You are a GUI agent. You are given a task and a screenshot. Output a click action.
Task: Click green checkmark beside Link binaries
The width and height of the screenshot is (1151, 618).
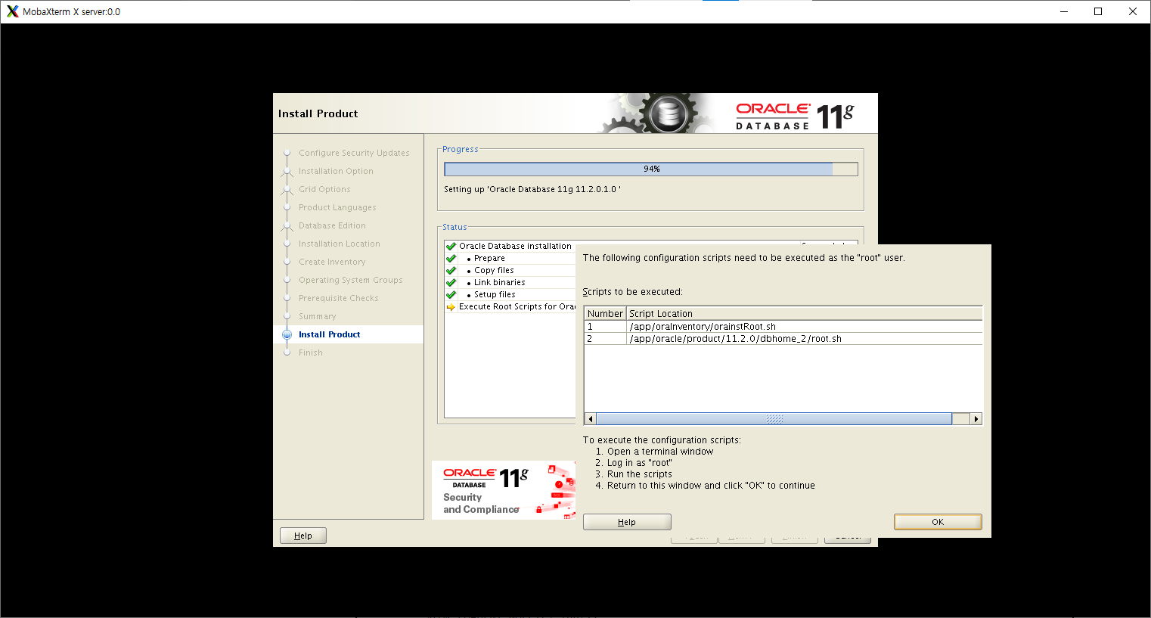click(x=451, y=282)
